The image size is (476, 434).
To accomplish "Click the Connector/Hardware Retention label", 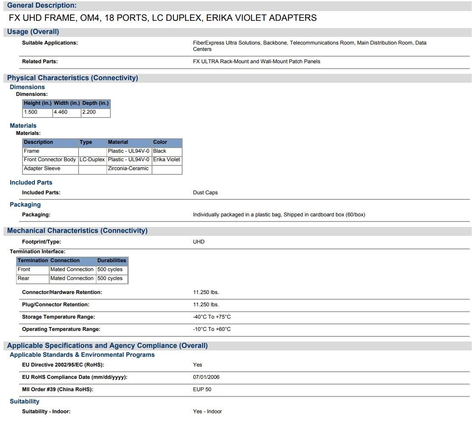I will (x=62, y=292).
